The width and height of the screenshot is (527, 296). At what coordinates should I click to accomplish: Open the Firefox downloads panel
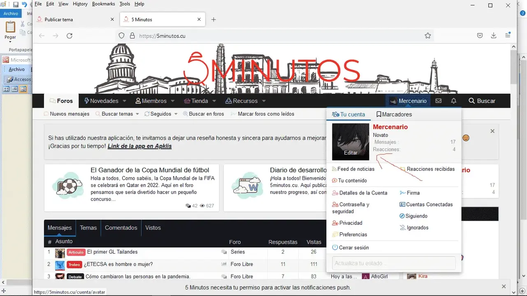[494, 36]
